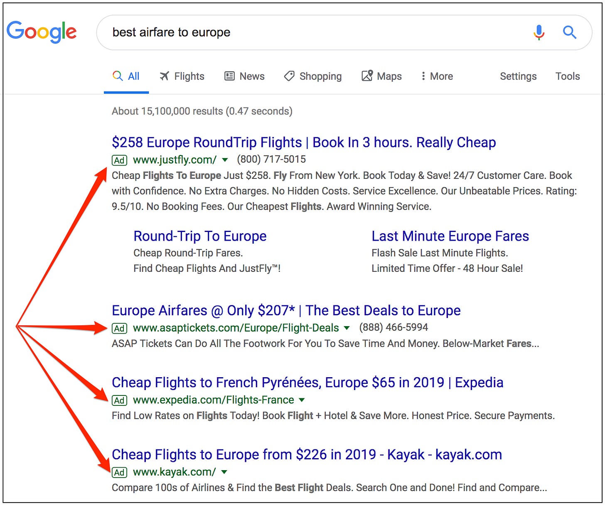Click the microphone voice search icon
Image resolution: width=605 pixels, height=505 pixels.
pos(539,32)
